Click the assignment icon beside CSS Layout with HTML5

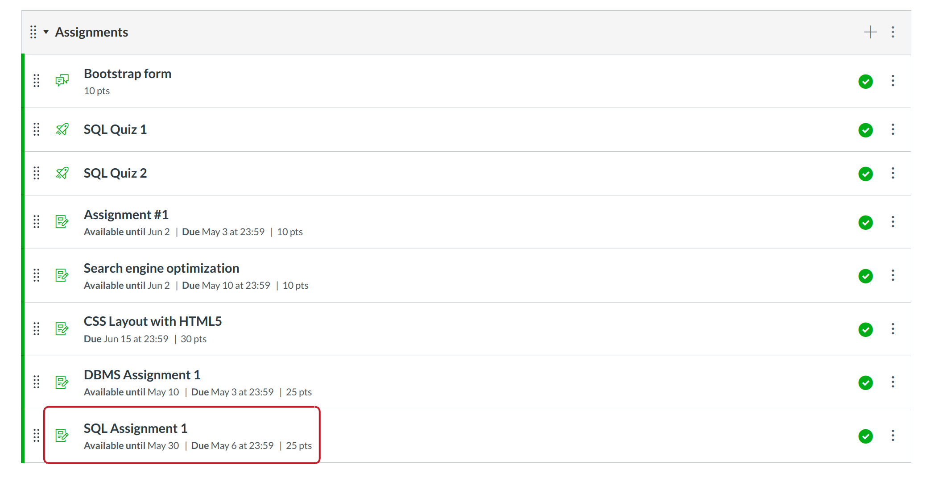pos(62,329)
